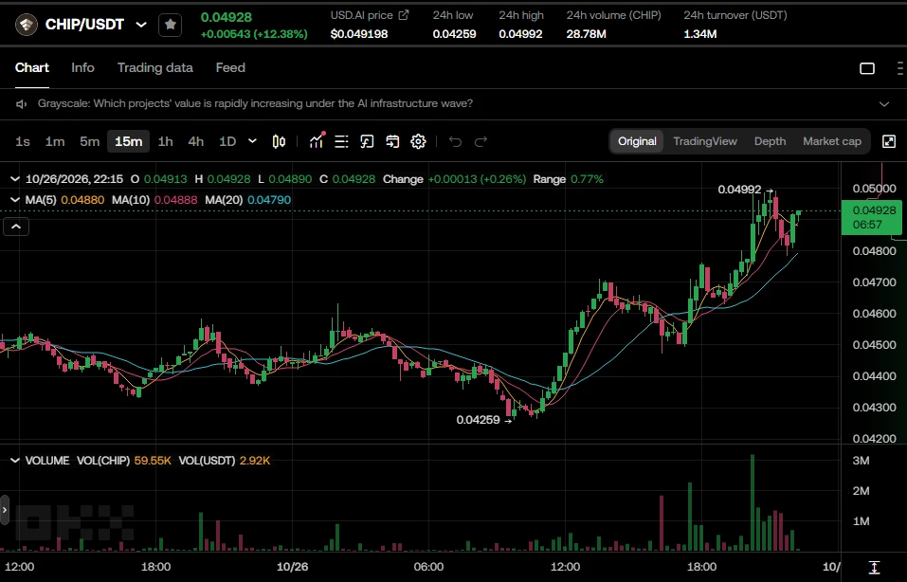Open the side panel arrow on the left edge
This screenshot has width=907, height=582.
click(x=5, y=510)
